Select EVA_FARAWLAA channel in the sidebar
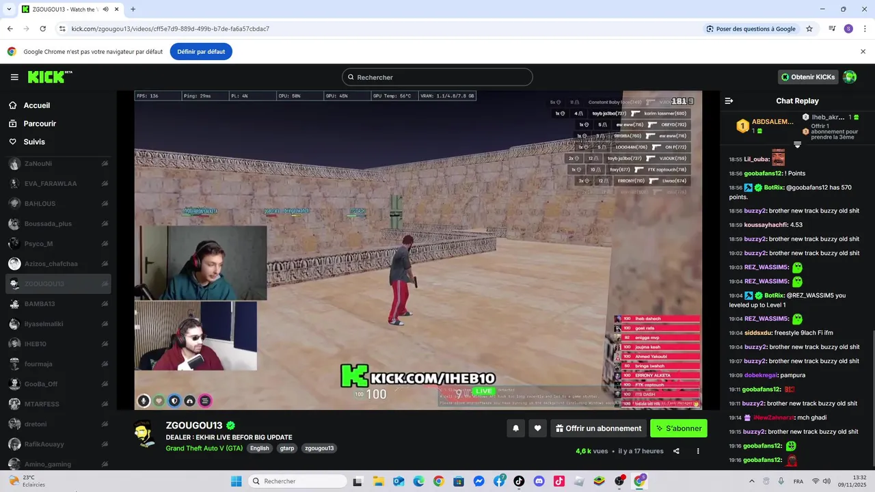875x492 pixels. click(58, 184)
